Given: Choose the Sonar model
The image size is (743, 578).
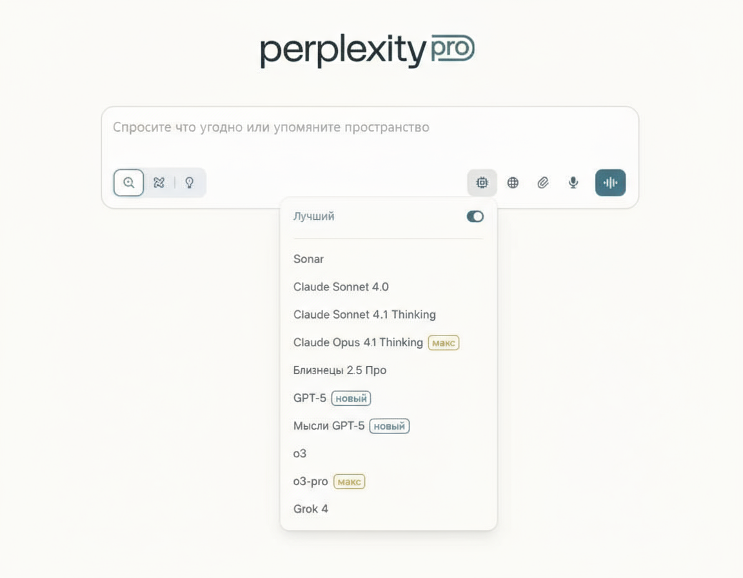Looking at the screenshot, I should pos(309,259).
